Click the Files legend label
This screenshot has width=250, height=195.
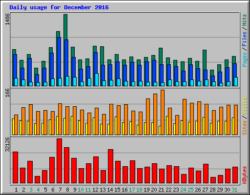click(245, 39)
